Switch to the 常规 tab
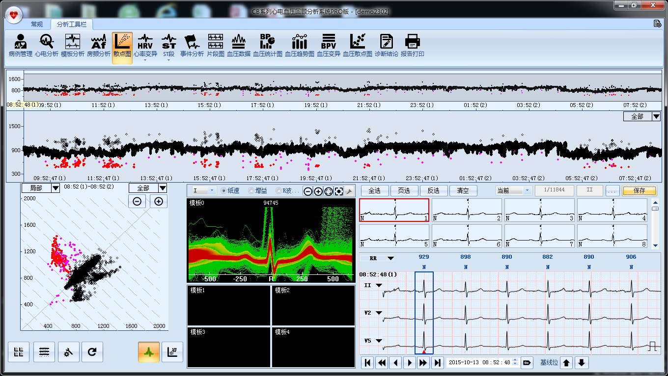 37,24
